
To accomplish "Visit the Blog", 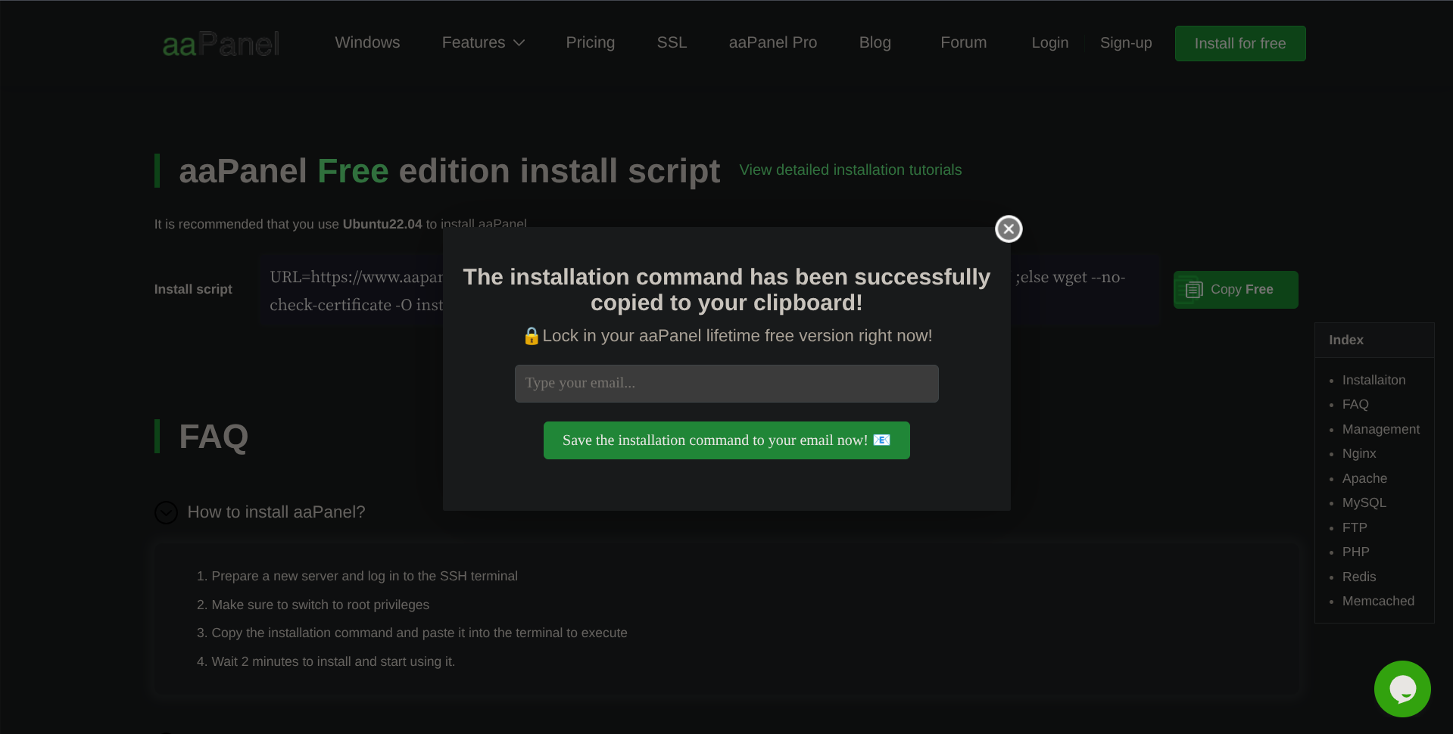I will click(875, 43).
